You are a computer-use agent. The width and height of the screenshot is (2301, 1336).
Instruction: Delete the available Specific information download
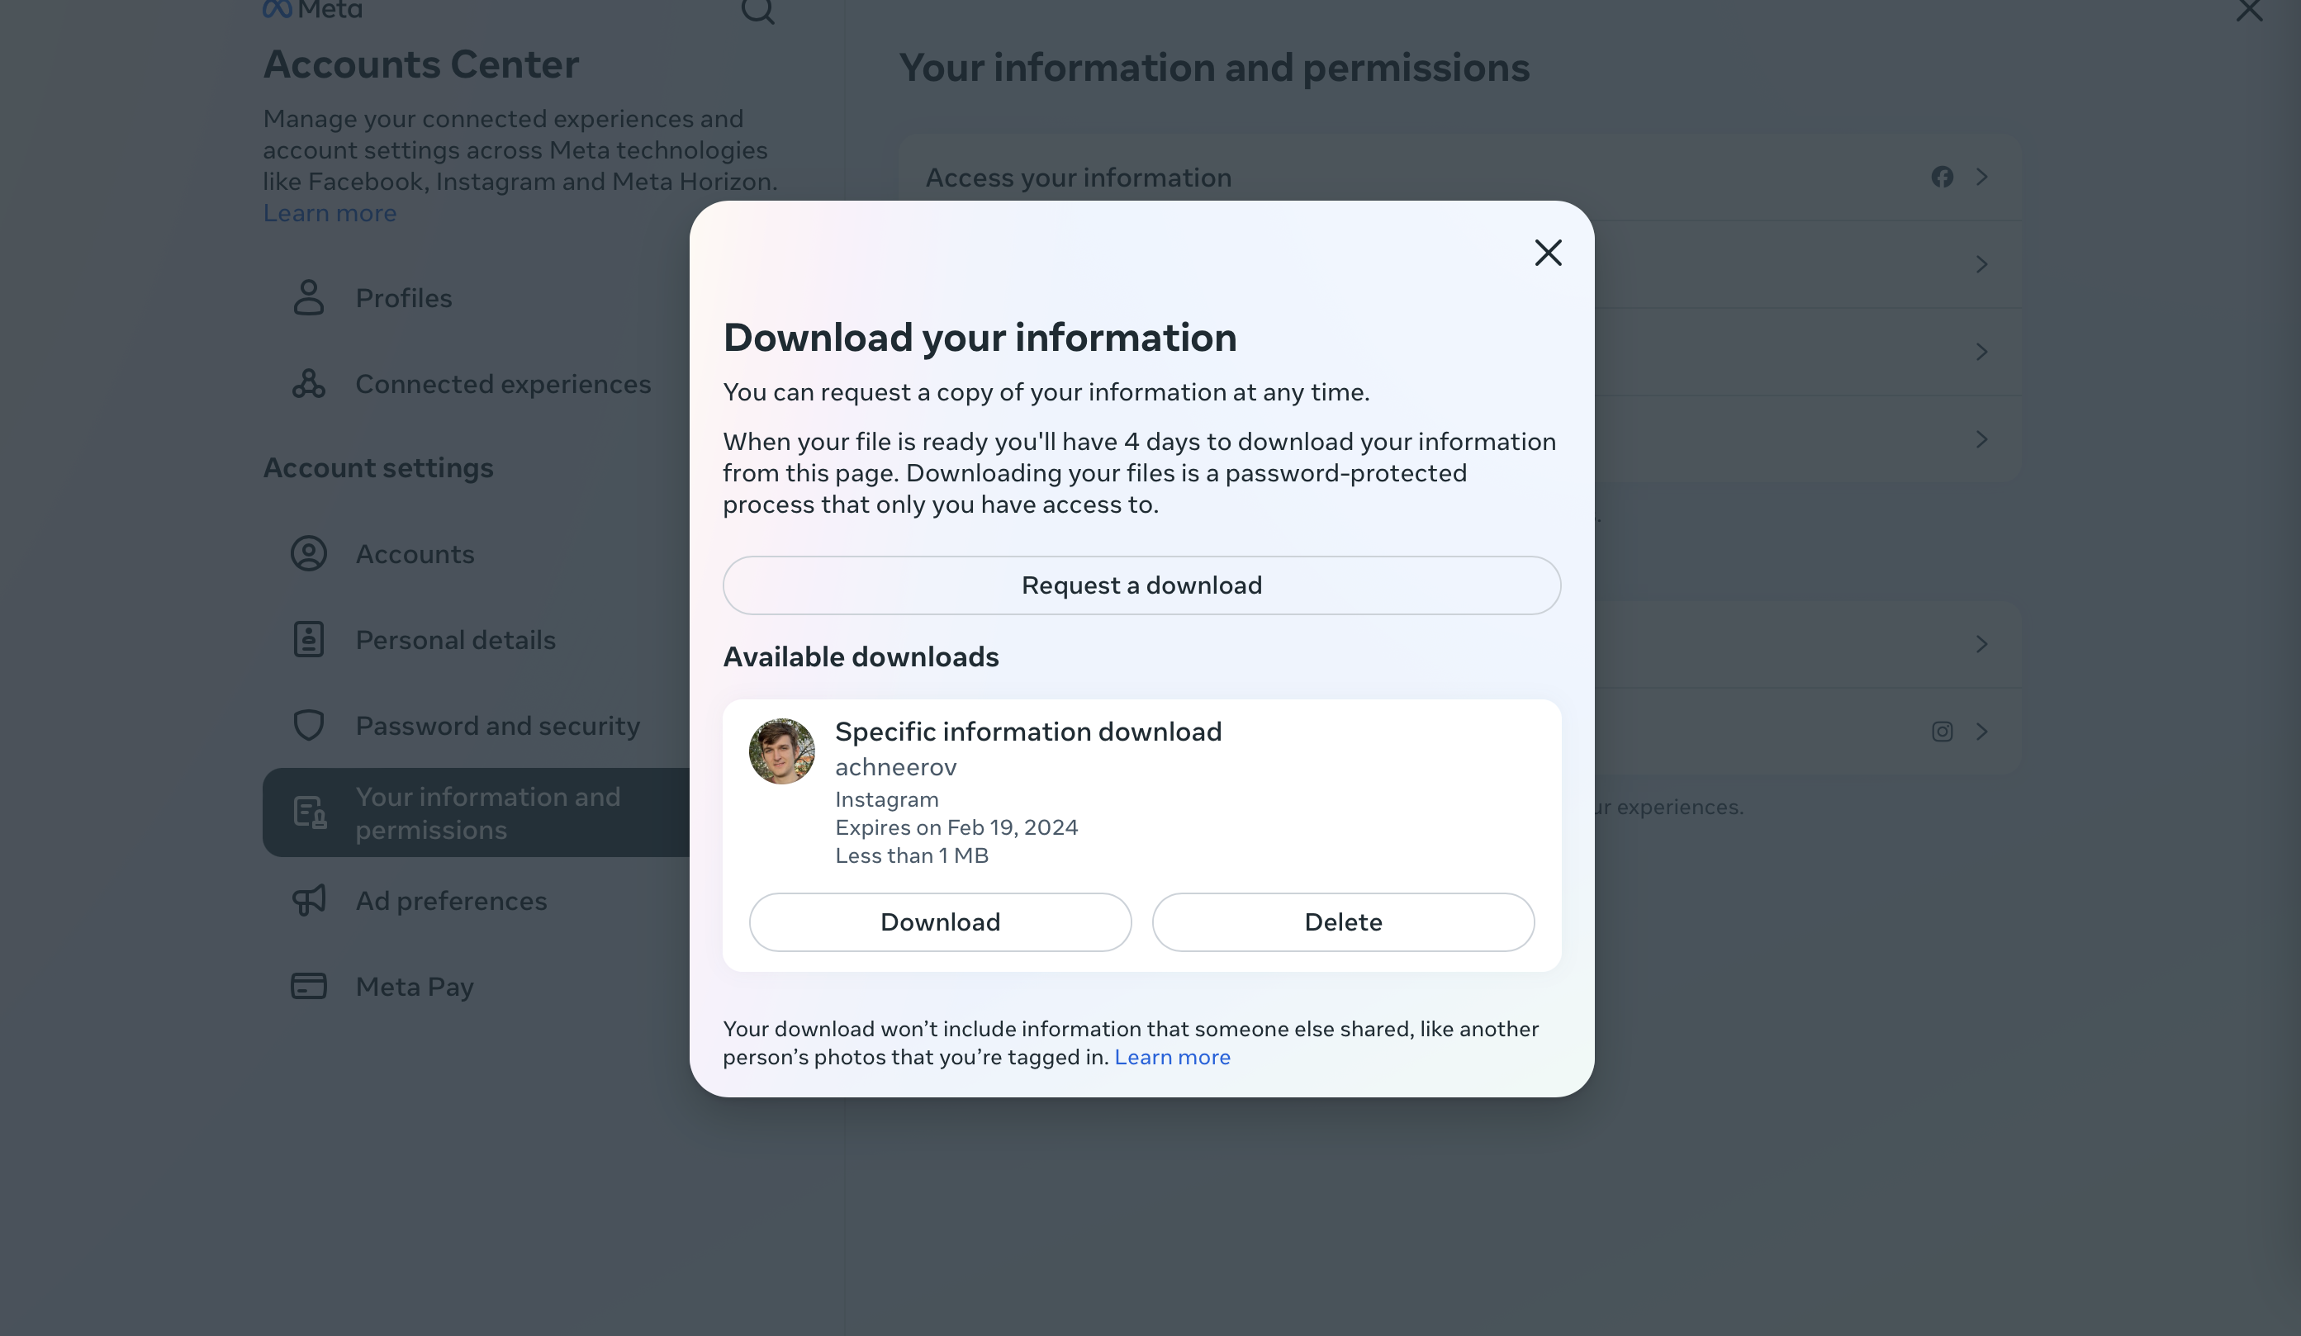click(x=1342, y=921)
